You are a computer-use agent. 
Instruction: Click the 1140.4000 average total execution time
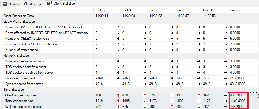click(237, 101)
